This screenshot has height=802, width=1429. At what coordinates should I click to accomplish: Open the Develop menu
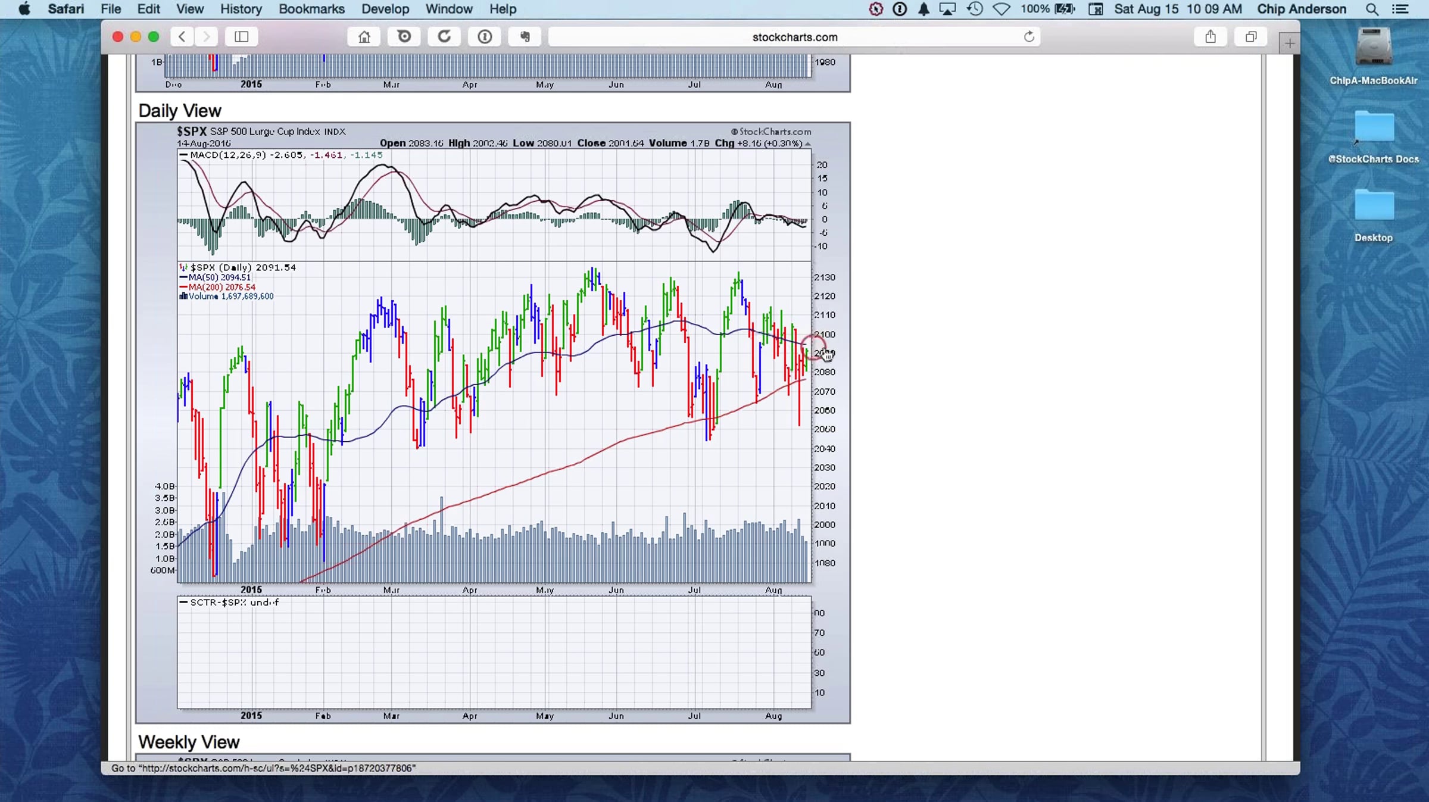385,9
